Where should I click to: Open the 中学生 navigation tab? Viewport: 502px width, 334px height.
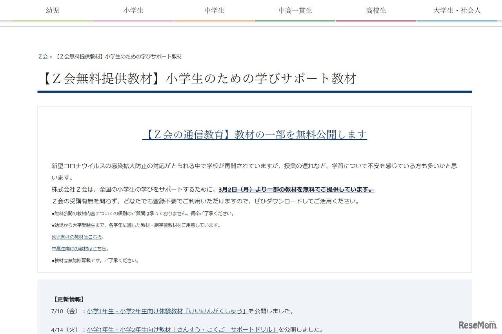tap(214, 11)
